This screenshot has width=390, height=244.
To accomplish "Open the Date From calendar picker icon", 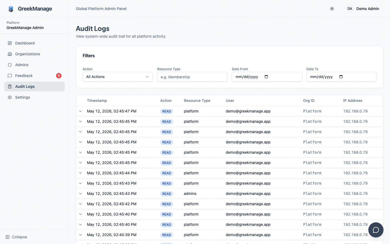I will tap(266, 77).
